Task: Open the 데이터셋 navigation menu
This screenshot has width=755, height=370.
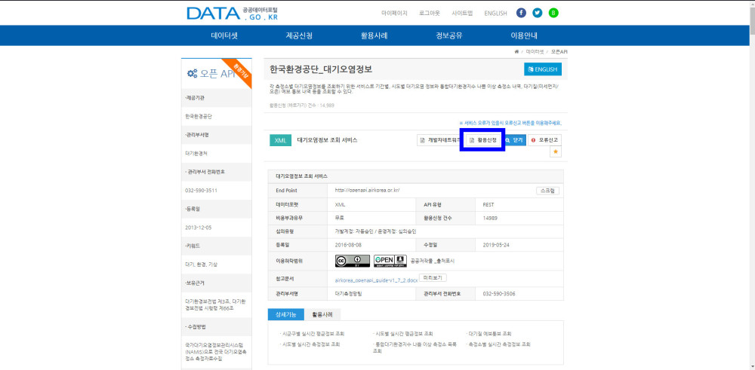Action: pyautogui.click(x=224, y=35)
